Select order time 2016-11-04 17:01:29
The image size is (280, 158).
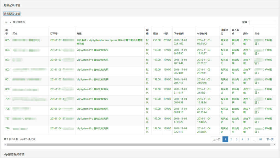coord(180,120)
